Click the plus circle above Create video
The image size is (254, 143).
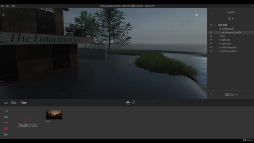27,118
